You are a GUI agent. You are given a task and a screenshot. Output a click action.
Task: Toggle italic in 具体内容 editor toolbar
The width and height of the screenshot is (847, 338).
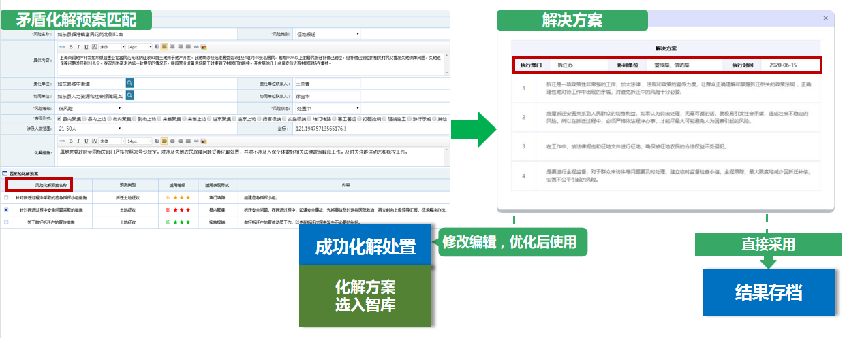pos(78,47)
